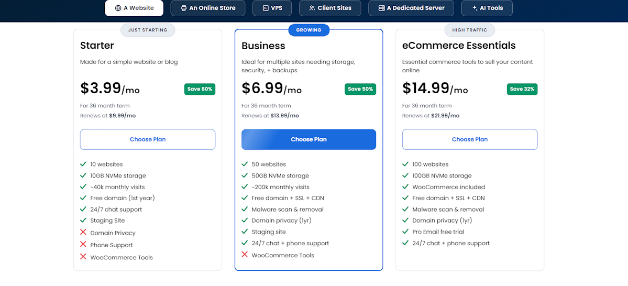
Task: Select the AI Tools tab
Action: (x=487, y=8)
